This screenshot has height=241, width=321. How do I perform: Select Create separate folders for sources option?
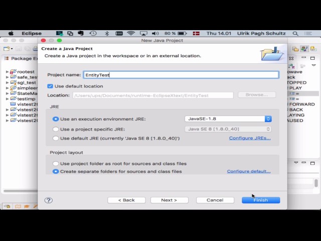[x=56, y=172]
